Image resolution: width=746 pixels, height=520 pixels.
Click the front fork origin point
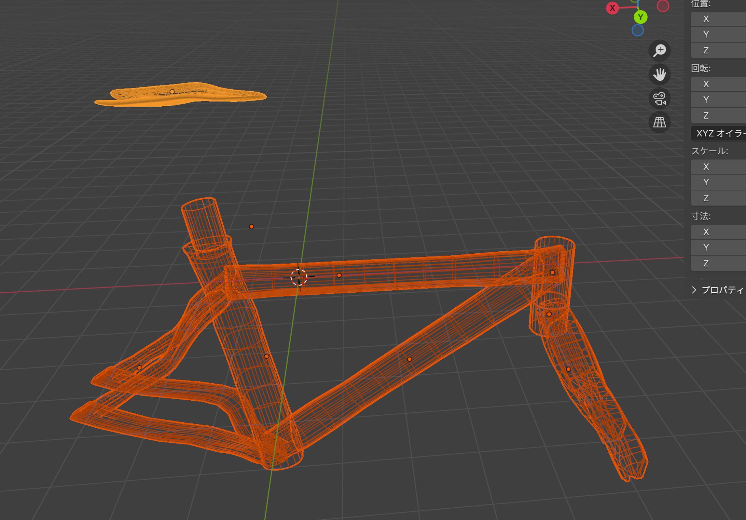568,369
